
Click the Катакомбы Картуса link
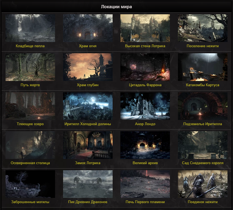203,85
